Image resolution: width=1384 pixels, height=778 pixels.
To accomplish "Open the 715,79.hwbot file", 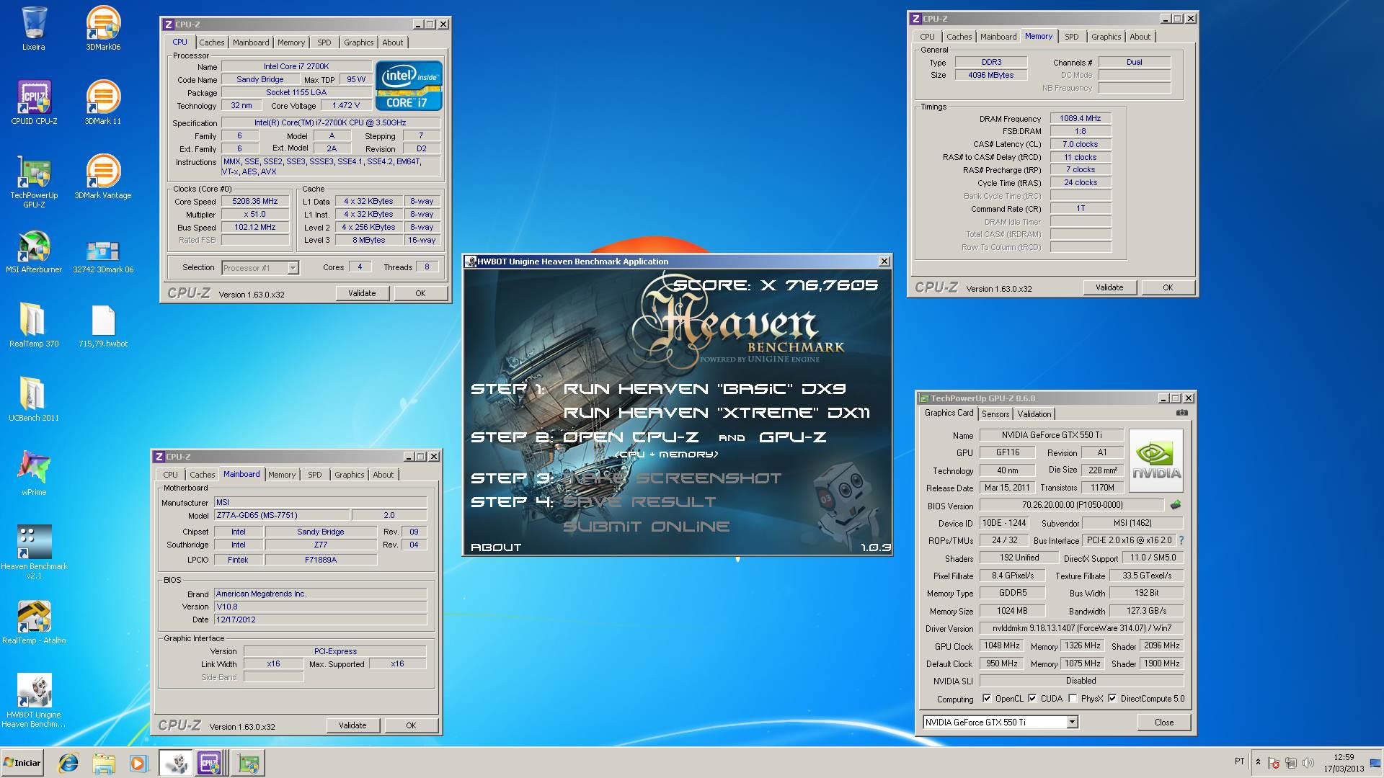I will pos(103,326).
